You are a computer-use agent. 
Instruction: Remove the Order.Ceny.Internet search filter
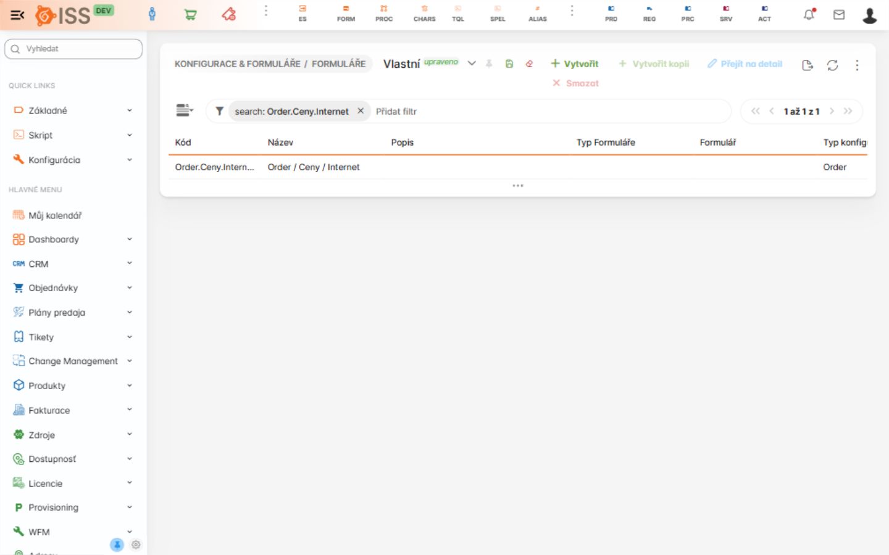(361, 111)
